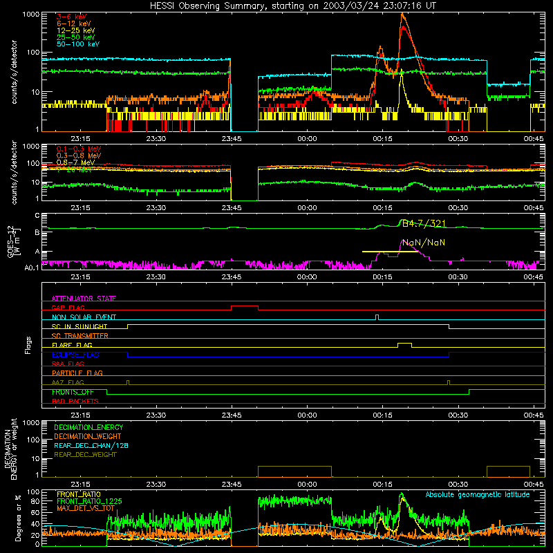Viewport: 553px width, 553px height.
Task: Click the GOES-12 axis label
Action: pyautogui.click(x=15, y=241)
